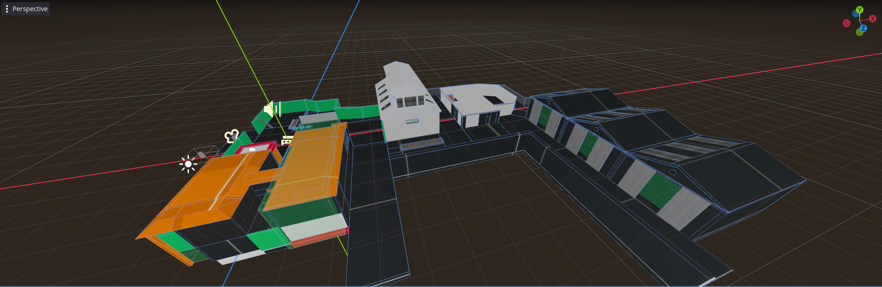Select the blue Z axis gizmo handle

tap(863, 28)
